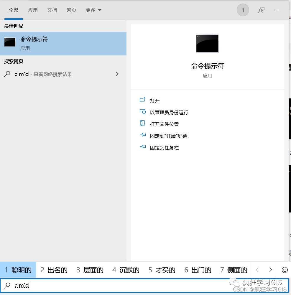Click the search input field at the bottom
The image size is (291, 295).
pyautogui.click(x=118, y=285)
